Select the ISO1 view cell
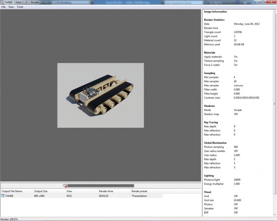277x221 pixels. [x=69, y=196]
